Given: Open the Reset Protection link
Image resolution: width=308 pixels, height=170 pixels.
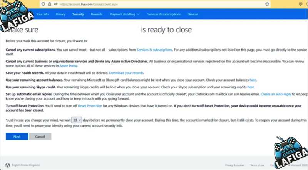Looking at the screenshot, I should 90,106.
